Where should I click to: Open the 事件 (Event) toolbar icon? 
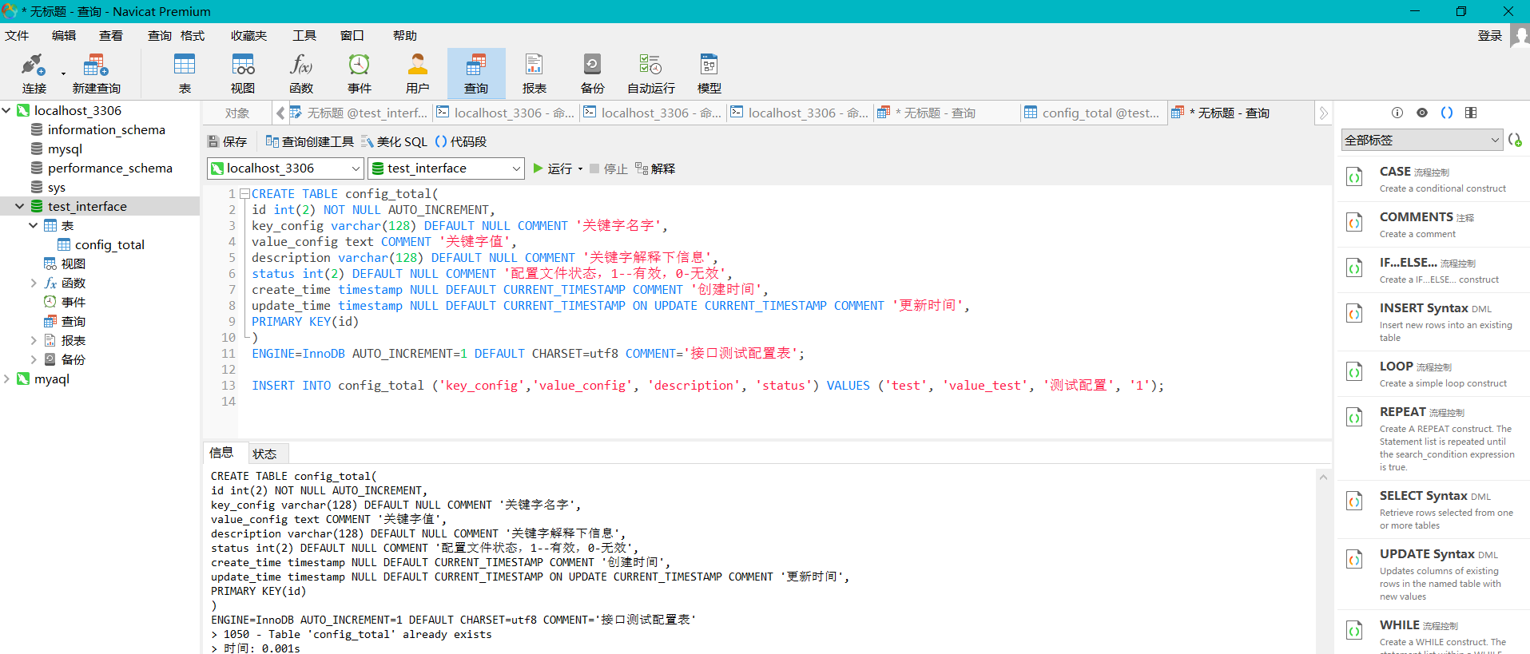pyautogui.click(x=360, y=73)
